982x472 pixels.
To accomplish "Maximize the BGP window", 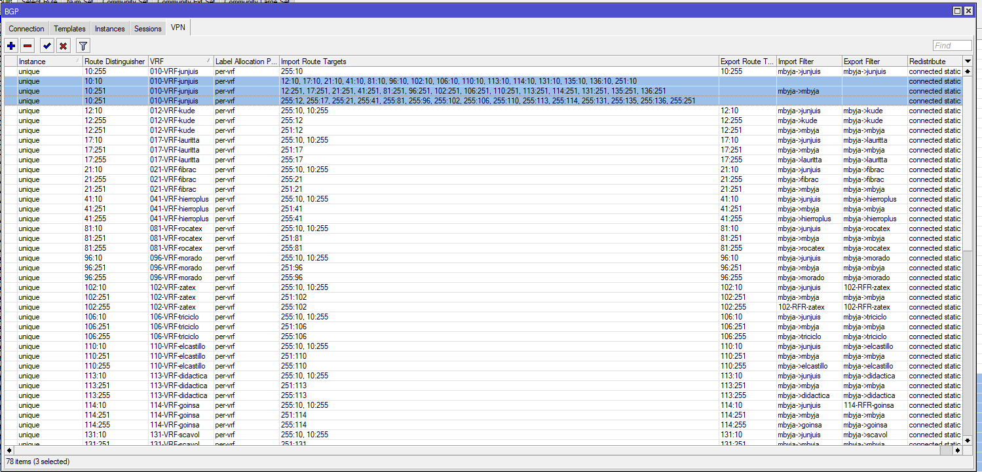I will (x=956, y=10).
